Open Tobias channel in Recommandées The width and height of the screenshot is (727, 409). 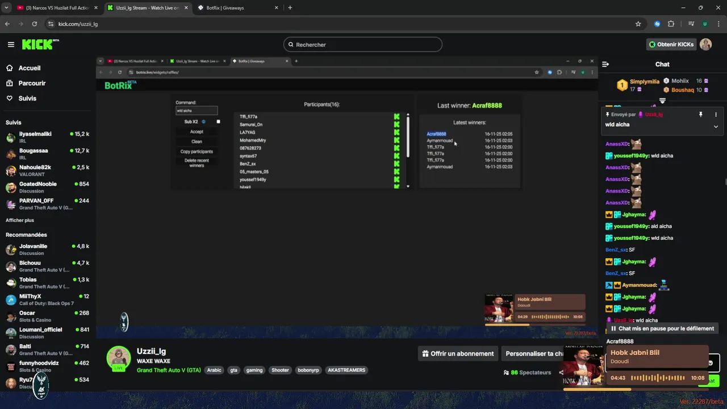tap(47, 283)
